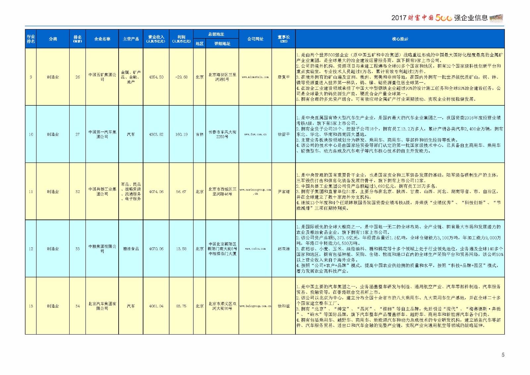Click Fortune rank value 32
530x375 pixels.
coord(78,192)
